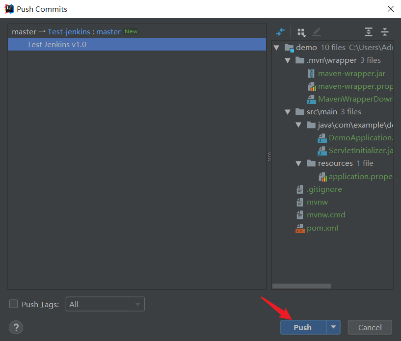
Task: Click the Cancel button
Action: pos(370,327)
